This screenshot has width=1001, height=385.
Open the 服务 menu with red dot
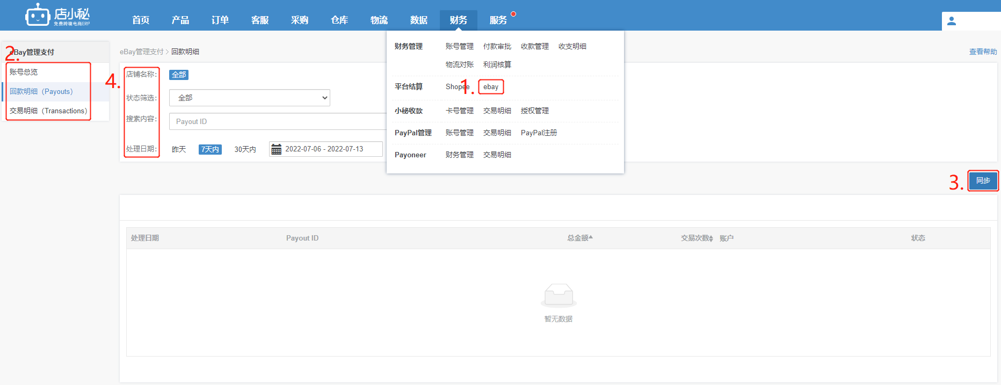(498, 20)
